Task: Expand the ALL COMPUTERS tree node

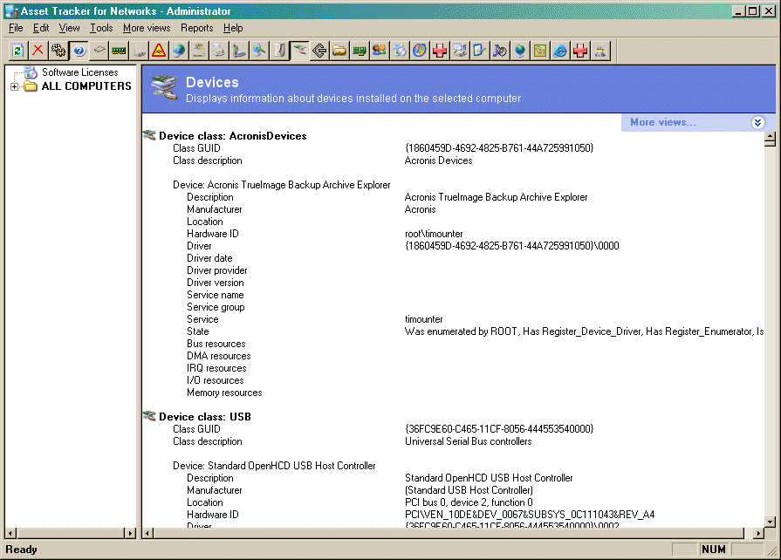Action: [15, 86]
